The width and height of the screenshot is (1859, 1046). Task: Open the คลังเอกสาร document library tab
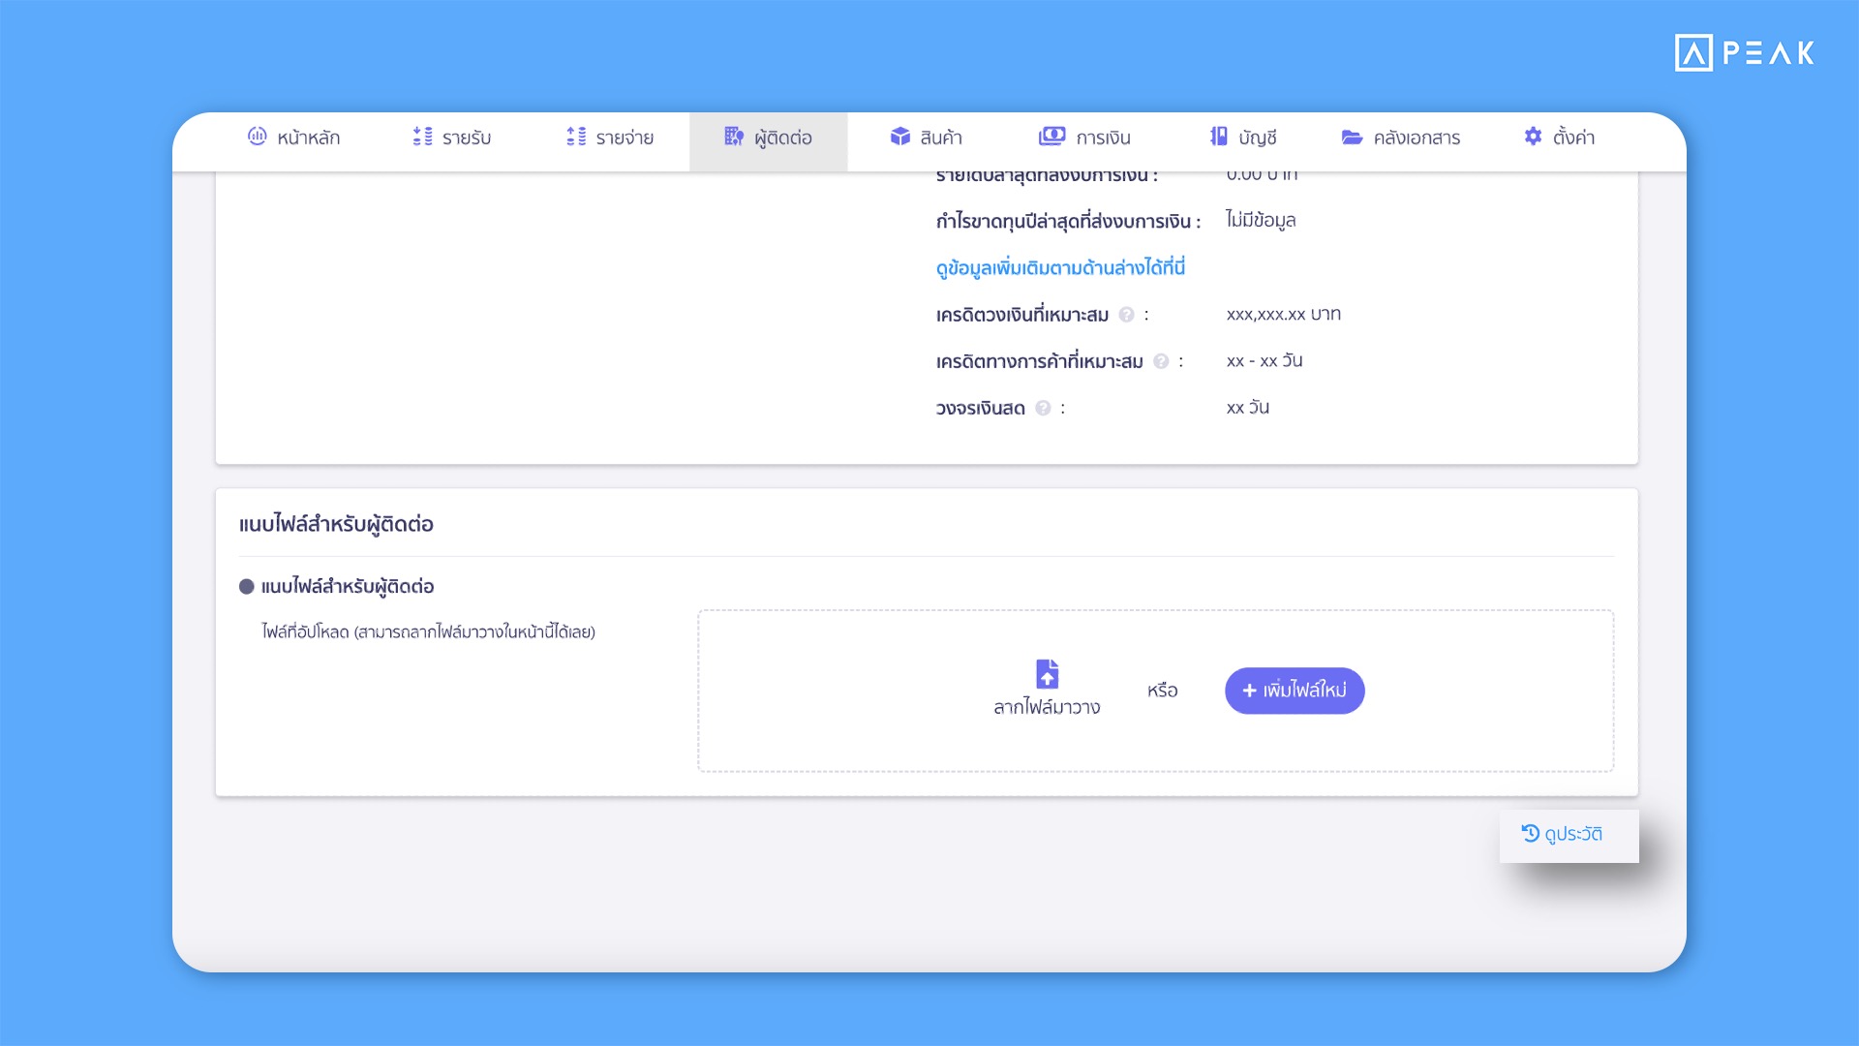click(1400, 138)
